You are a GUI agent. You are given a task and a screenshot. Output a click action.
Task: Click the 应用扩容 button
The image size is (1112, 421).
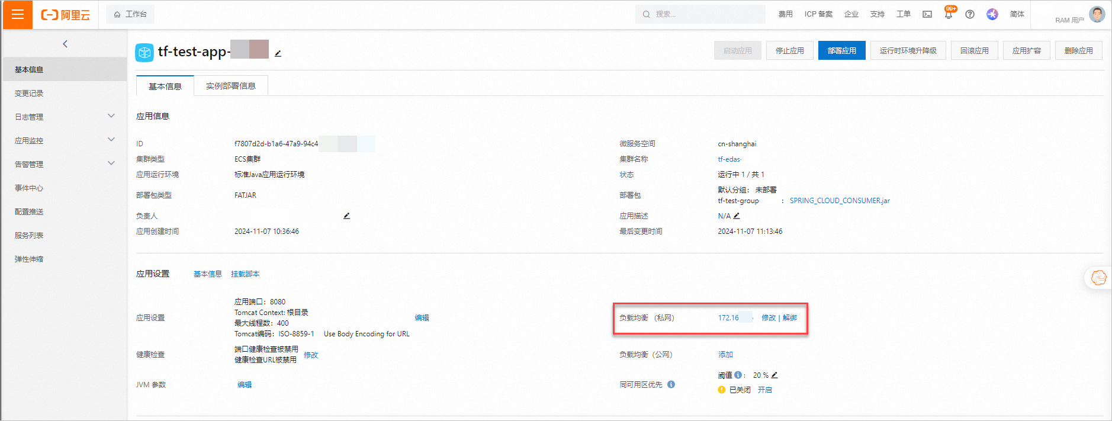pyautogui.click(x=1027, y=50)
